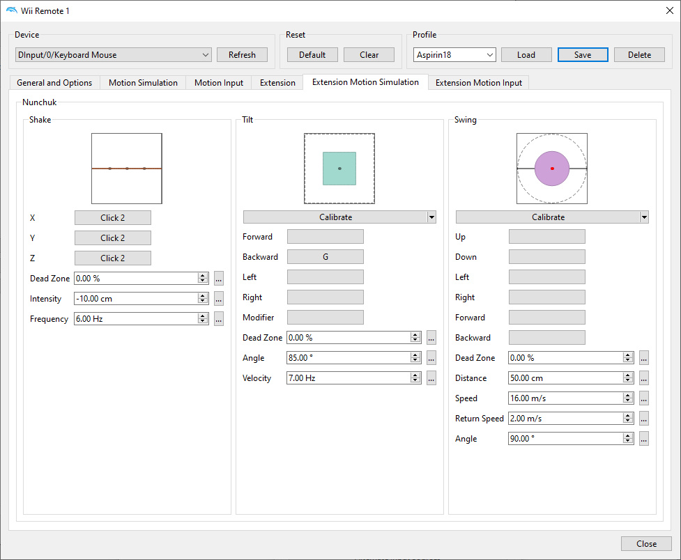Image resolution: width=681 pixels, height=560 pixels.
Task: Save the Aspirin18 profile
Action: (x=583, y=55)
